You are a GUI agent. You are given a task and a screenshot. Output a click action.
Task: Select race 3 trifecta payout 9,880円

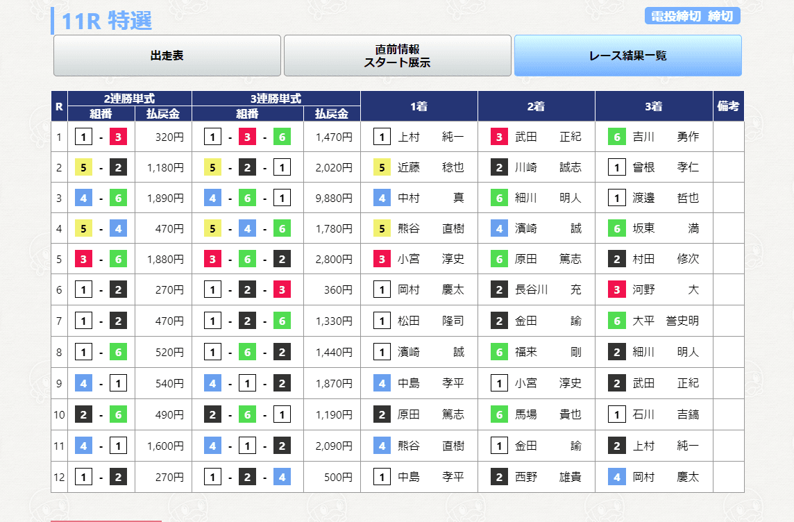pyautogui.click(x=334, y=199)
